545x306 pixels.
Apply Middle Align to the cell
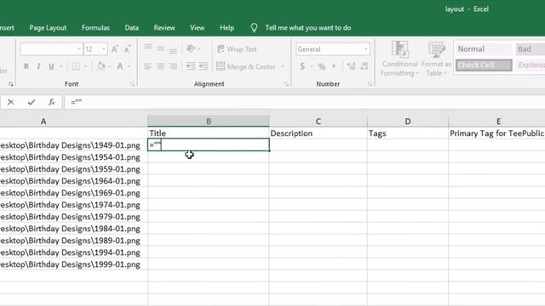click(161, 48)
